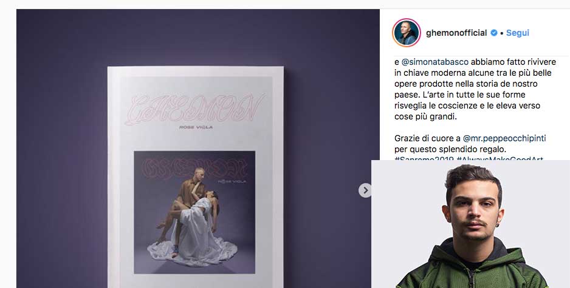Viewport: 570px width, 288px height.
Task: Open the ghemonofficial username link
Action: pos(456,33)
